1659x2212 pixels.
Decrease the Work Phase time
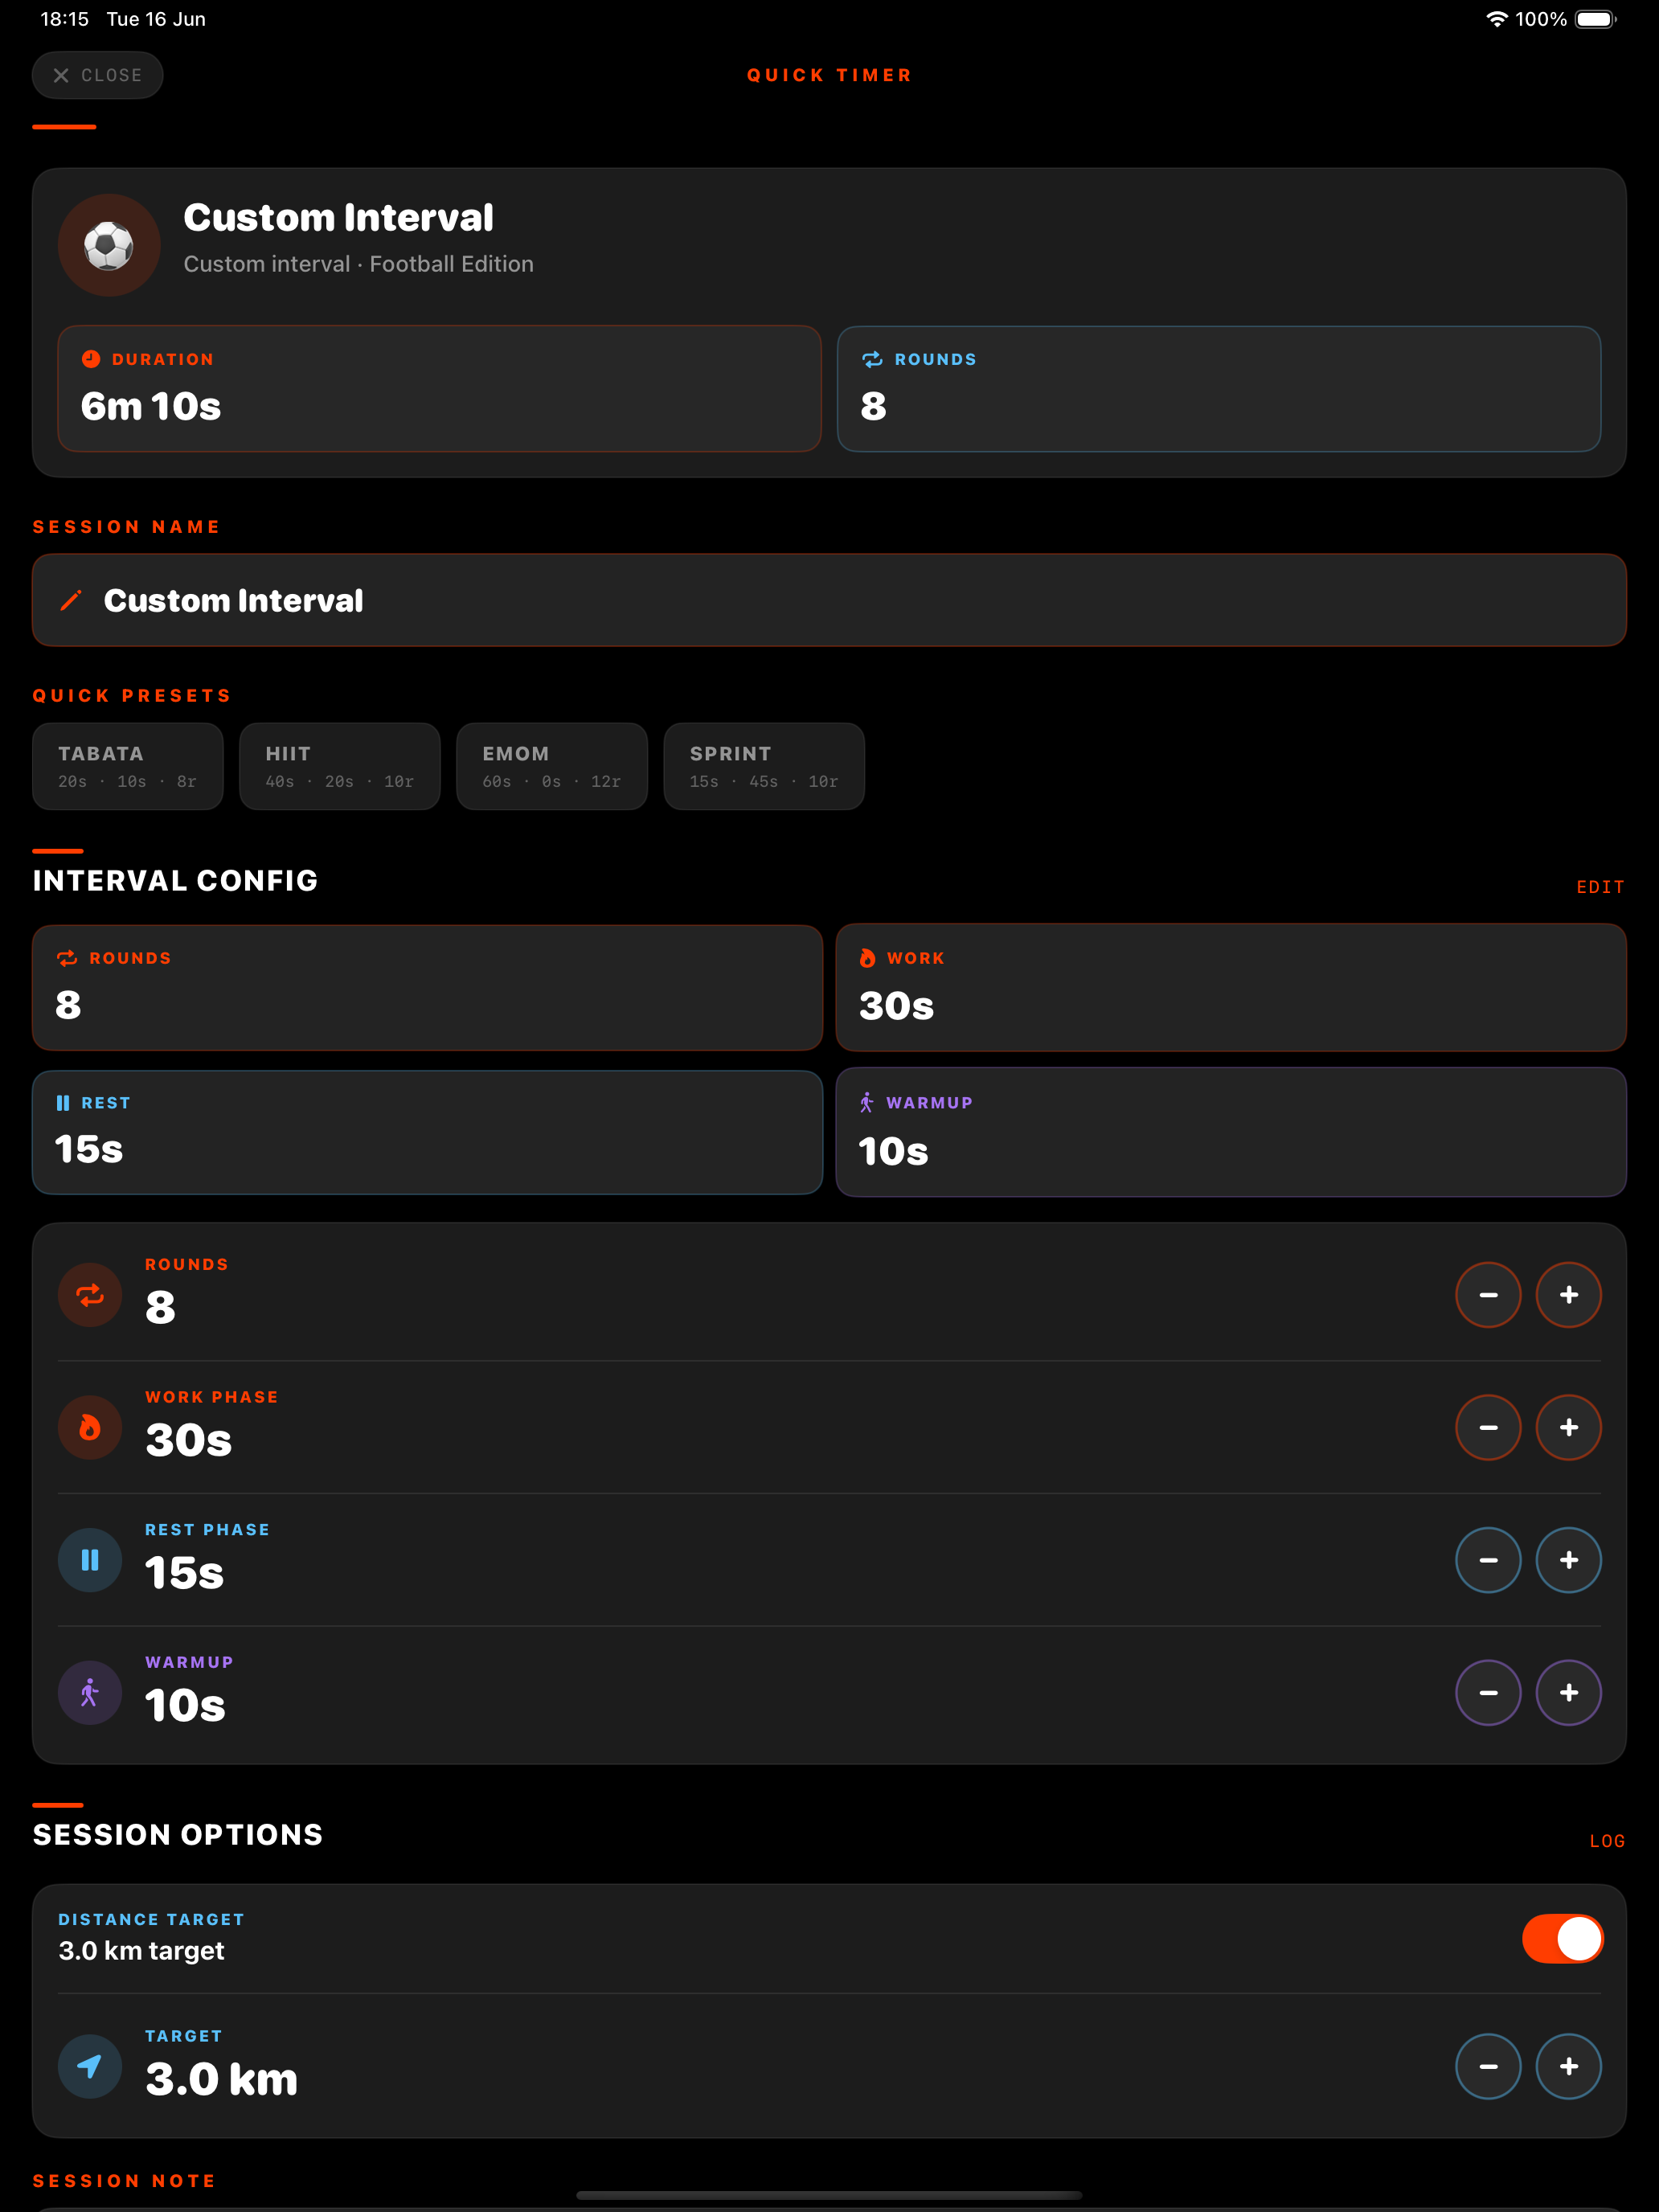(1488, 1428)
